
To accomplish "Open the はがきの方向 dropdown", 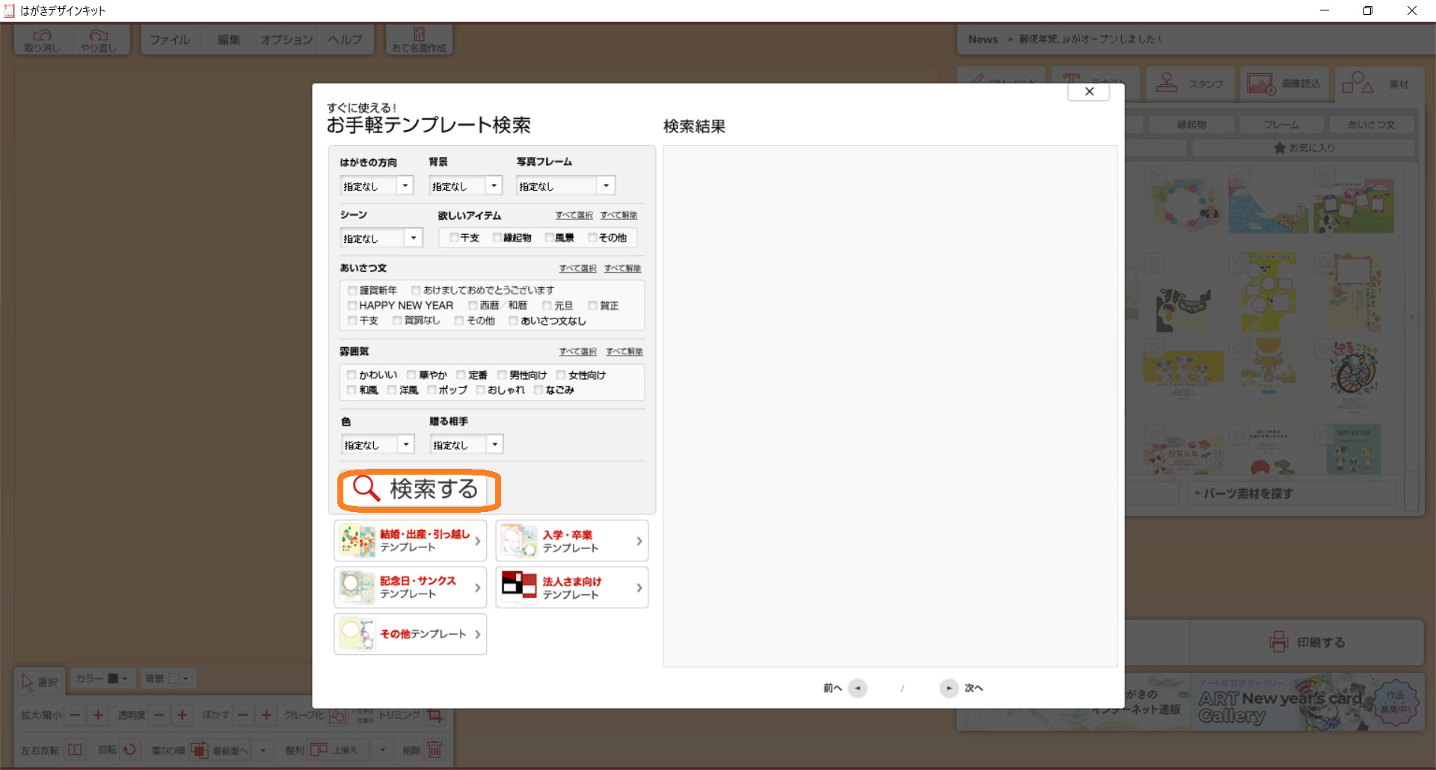I will pos(377,185).
